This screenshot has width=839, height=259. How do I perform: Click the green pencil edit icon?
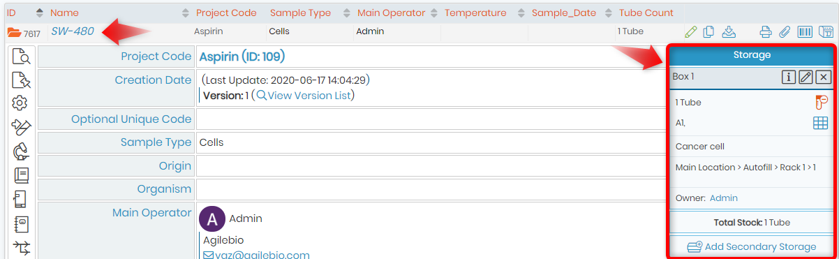point(691,31)
